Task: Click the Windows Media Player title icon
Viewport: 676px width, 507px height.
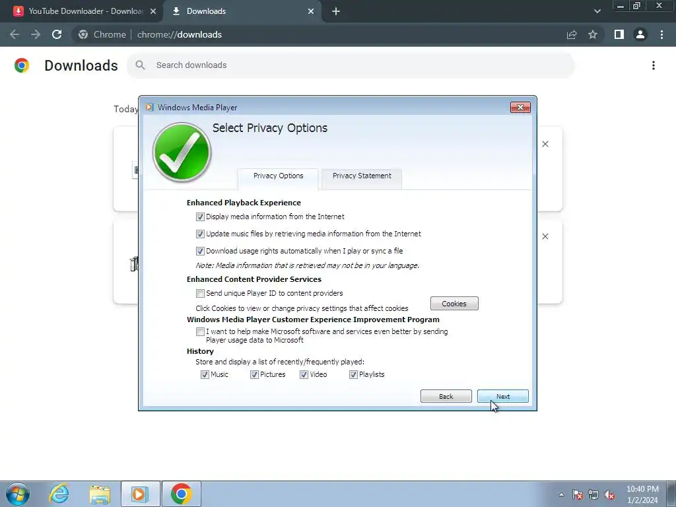Action: tap(149, 108)
